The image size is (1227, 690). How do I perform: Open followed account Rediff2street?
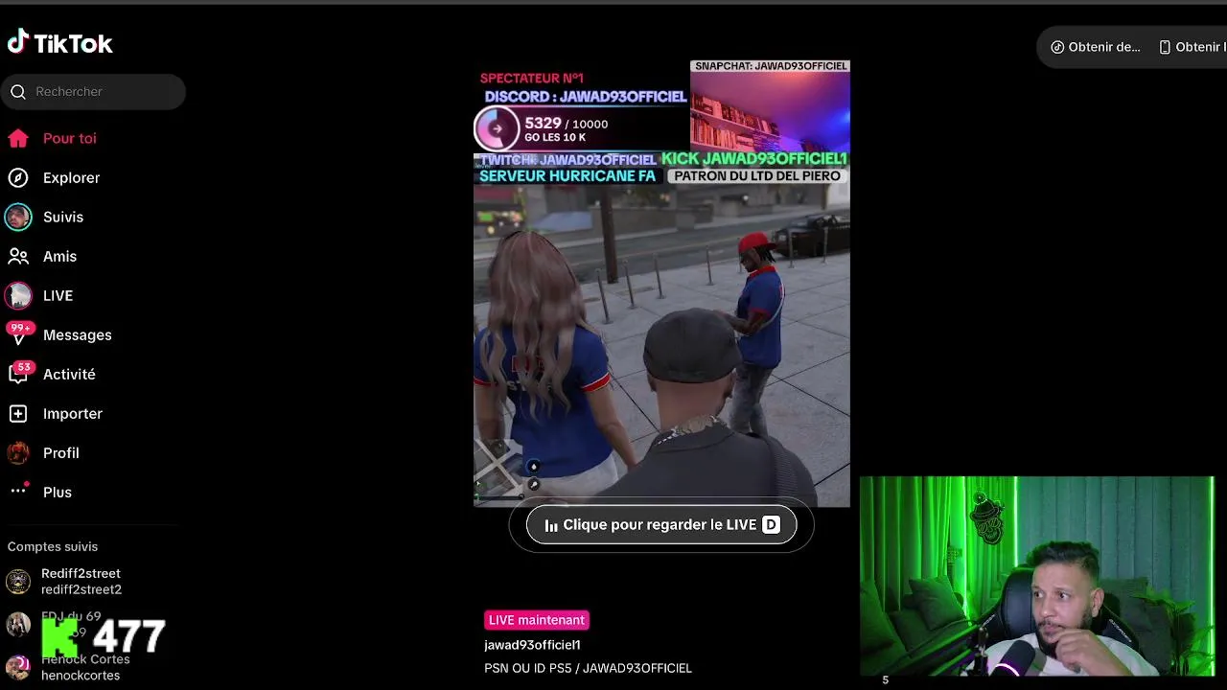[x=81, y=581]
